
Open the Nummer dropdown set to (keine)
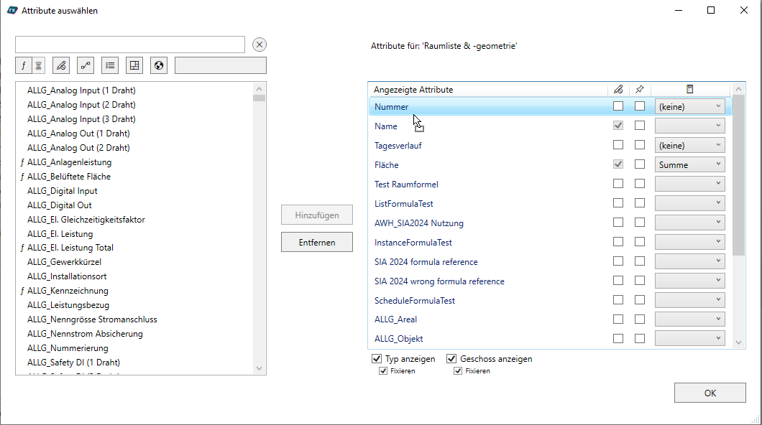tap(689, 106)
